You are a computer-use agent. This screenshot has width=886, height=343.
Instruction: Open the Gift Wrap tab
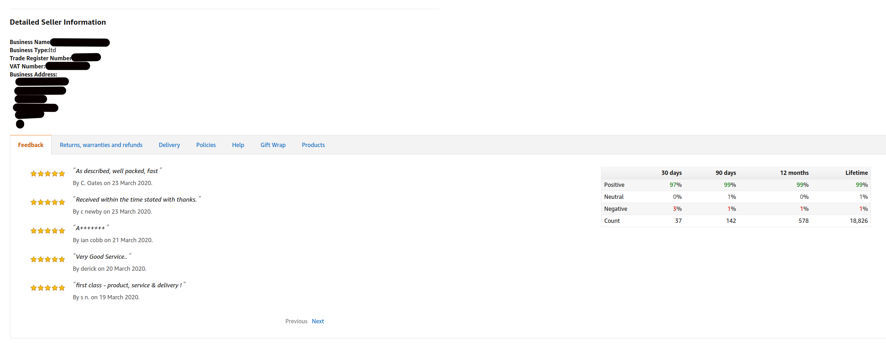(273, 145)
